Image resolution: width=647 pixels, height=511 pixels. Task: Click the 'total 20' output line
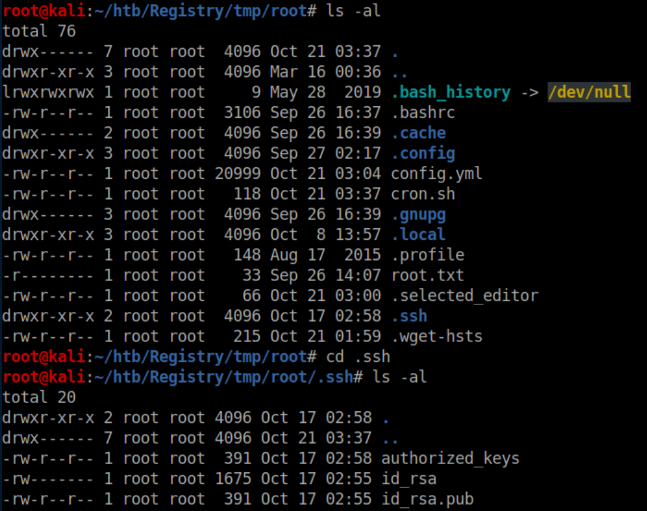coord(39,398)
